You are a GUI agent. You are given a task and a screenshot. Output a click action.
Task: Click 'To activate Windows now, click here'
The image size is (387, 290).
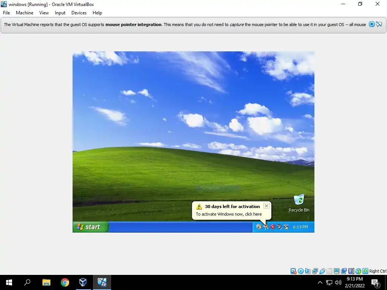pyautogui.click(x=229, y=214)
